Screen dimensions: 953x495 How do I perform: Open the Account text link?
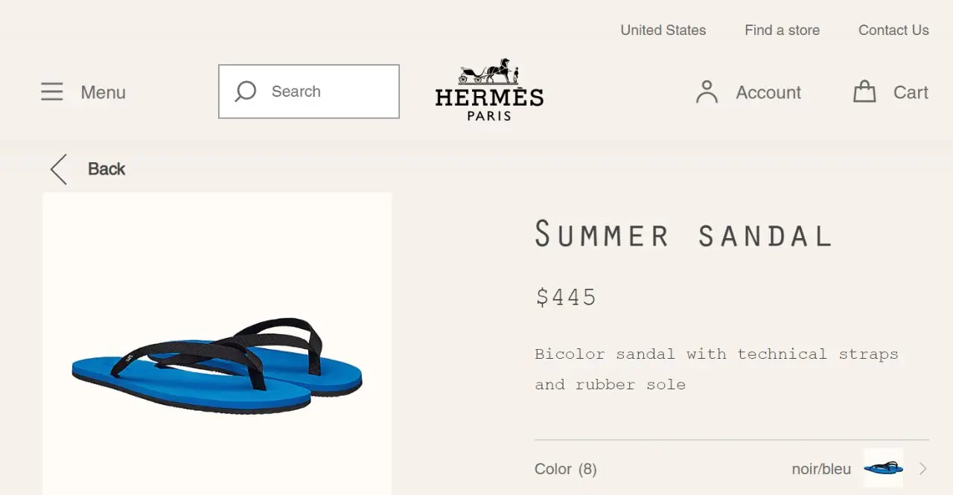(x=768, y=92)
